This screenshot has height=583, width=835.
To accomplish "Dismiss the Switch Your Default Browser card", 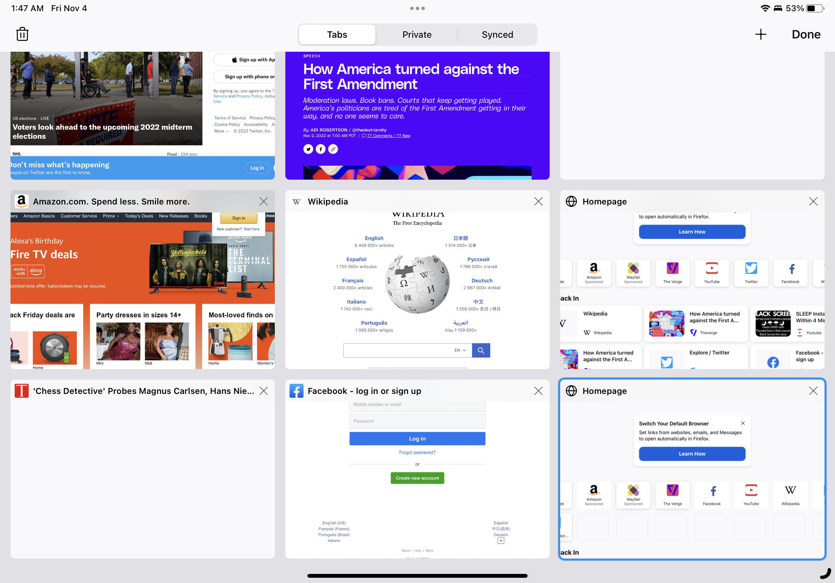I will pos(743,423).
